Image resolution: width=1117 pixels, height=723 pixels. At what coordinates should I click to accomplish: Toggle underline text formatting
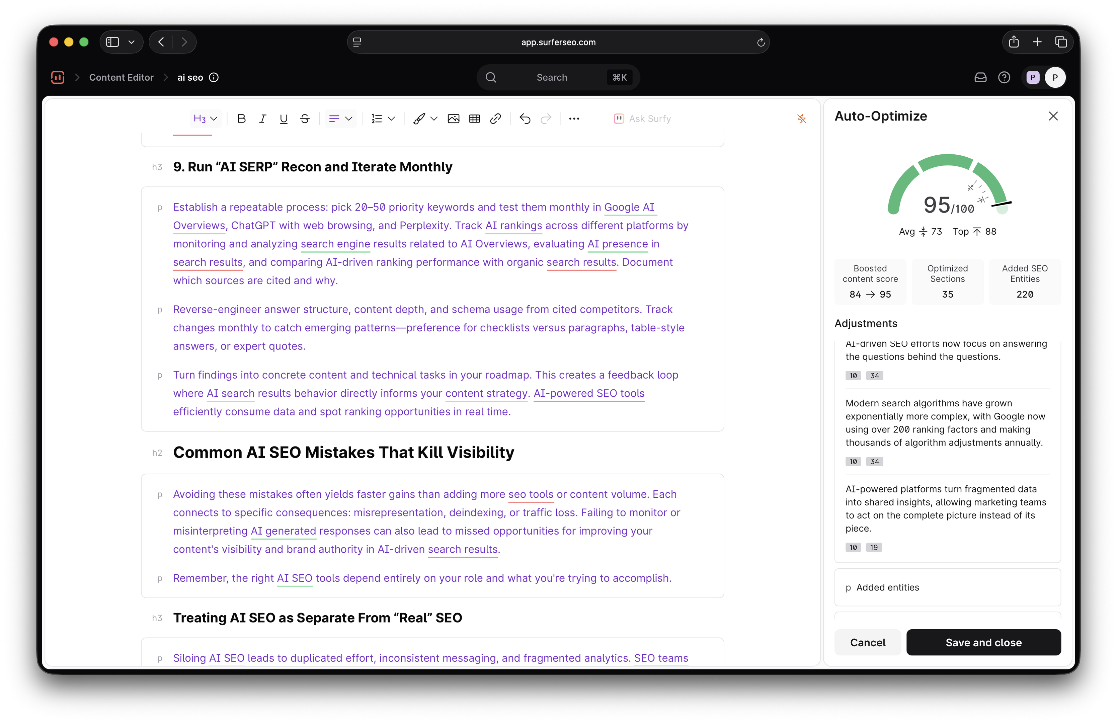click(x=284, y=119)
